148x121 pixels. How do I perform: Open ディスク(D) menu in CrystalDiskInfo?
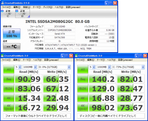click(x=48, y=7)
